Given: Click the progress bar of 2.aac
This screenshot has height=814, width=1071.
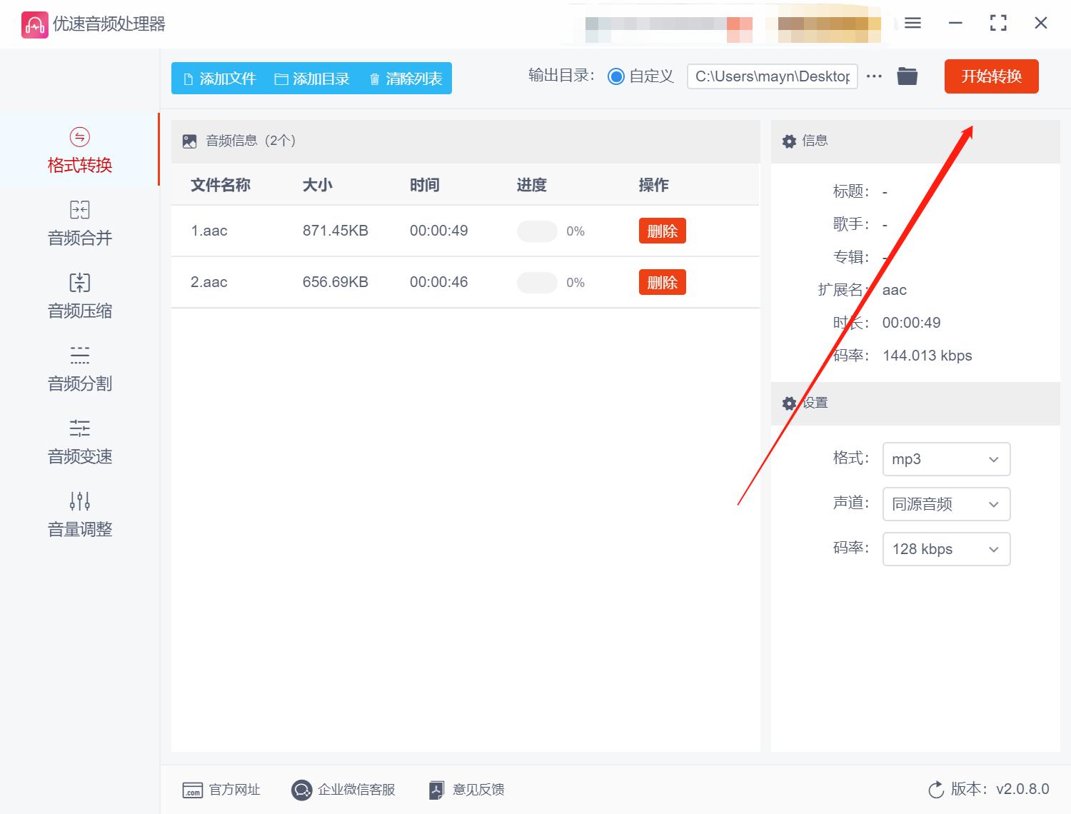Looking at the screenshot, I should pos(537,282).
